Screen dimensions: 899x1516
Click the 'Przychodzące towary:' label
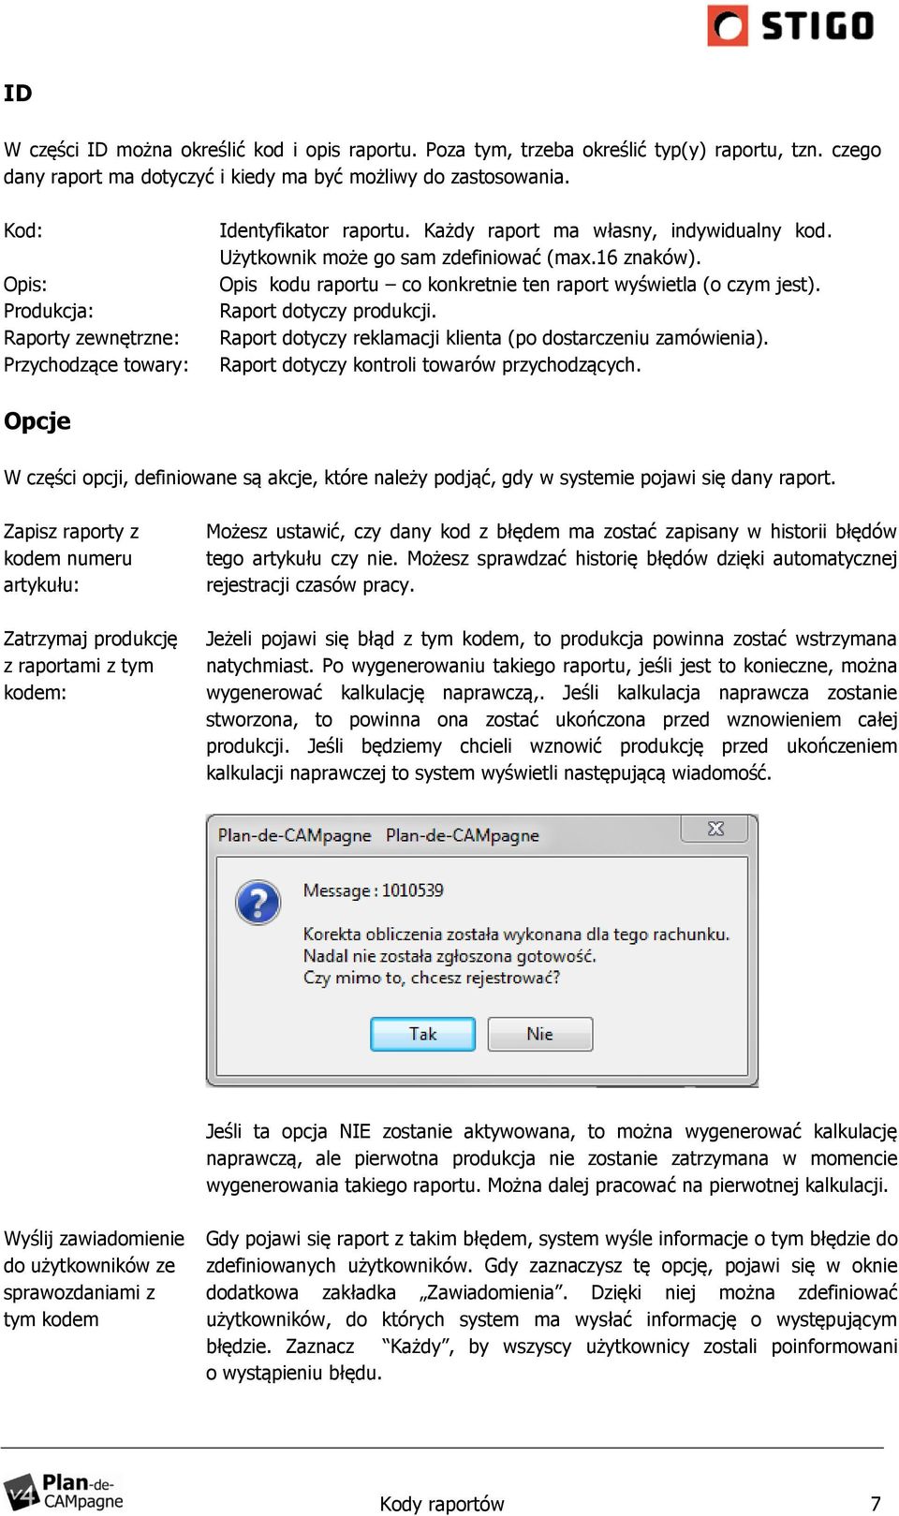point(96,365)
